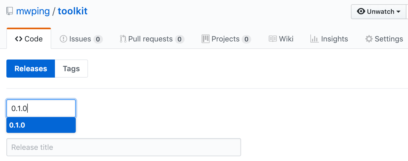Click the eye icon on Unwatch
This screenshot has width=408, height=161.
pyautogui.click(x=361, y=11)
